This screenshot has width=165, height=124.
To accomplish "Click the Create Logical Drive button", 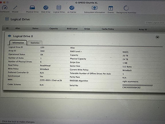I will pyautogui.click(x=155, y=22).
